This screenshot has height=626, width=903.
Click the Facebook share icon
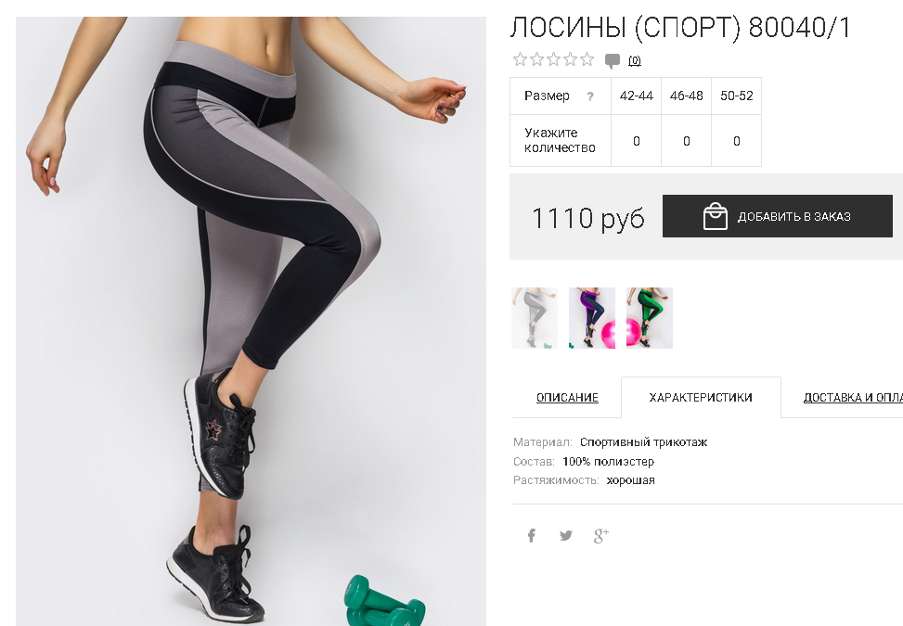coord(532,536)
